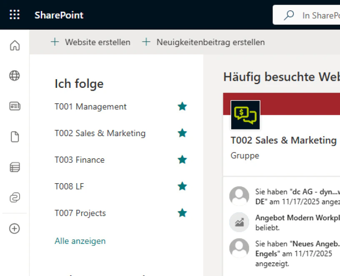Image resolution: width=340 pixels, height=276 pixels.
Task: Unfollow T003 Finance via star
Action: 182,160
